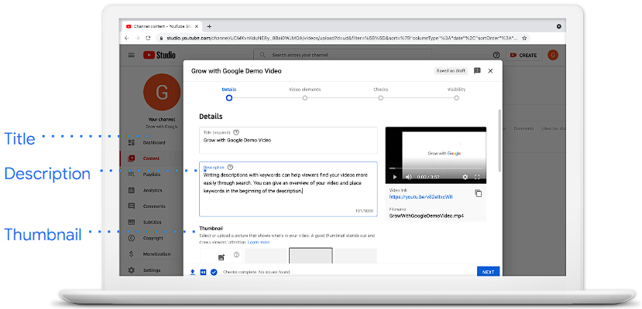The image size is (642, 309).
Task: Focus the Search across your channel field
Action: point(342,55)
